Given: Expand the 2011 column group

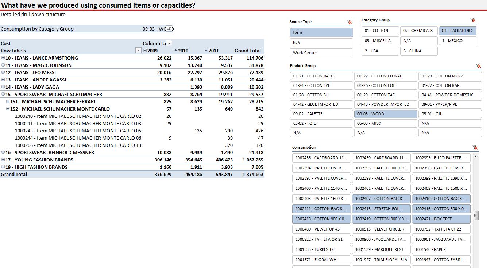Looking at the screenshot, I should click(206, 51).
